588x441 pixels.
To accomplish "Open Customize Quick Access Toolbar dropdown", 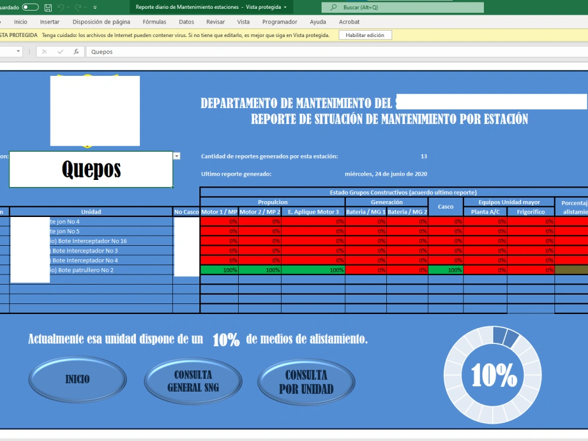I will 95,7.
